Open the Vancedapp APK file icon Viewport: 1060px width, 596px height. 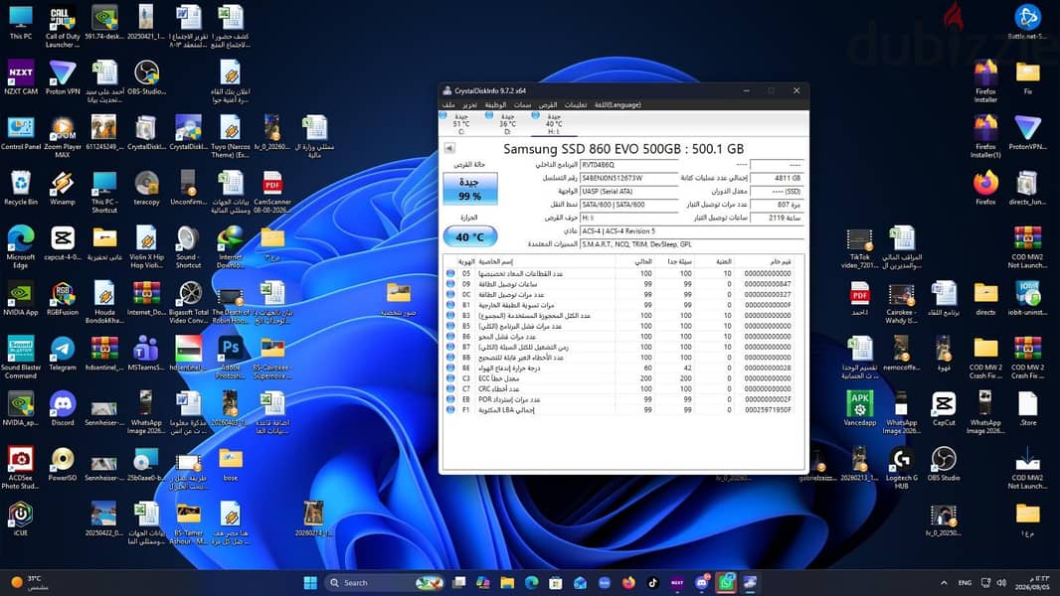tap(859, 408)
